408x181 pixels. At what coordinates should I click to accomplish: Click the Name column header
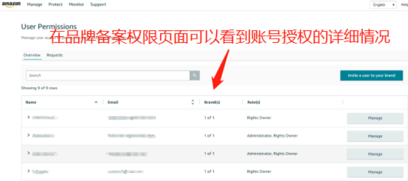pyautogui.click(x=31, y=102)
